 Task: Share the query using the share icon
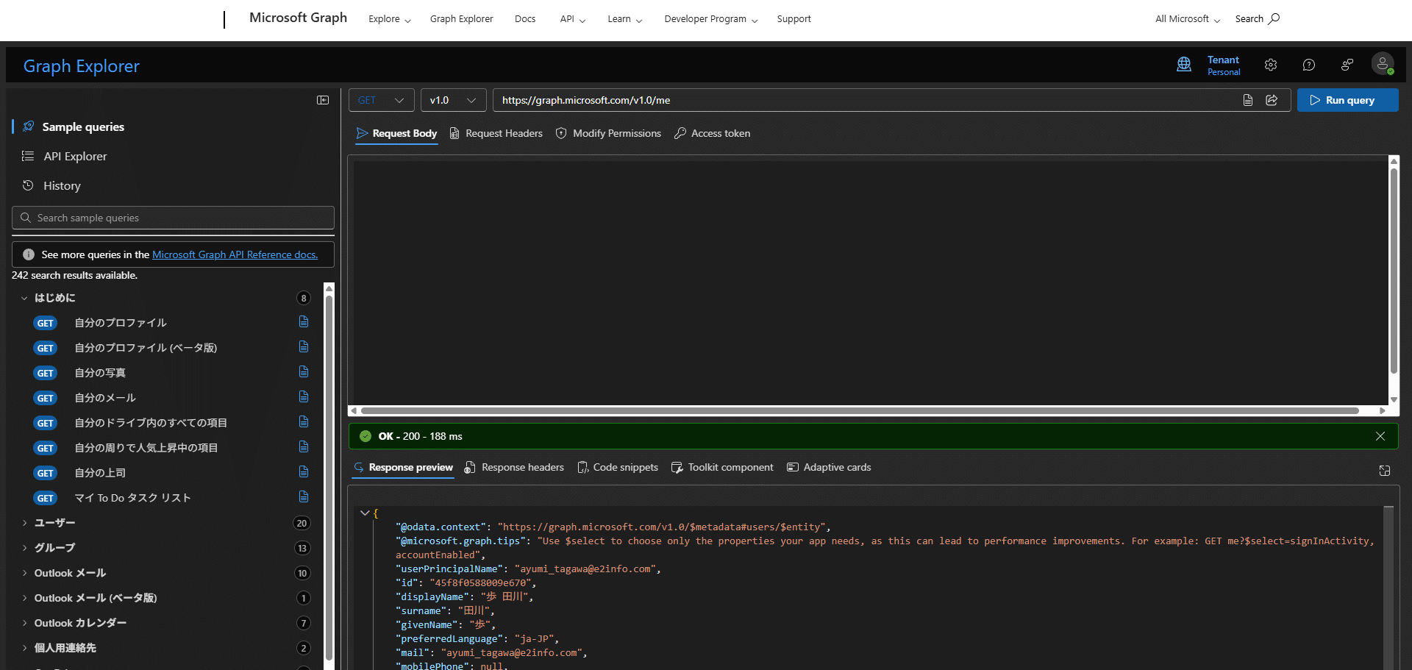(x=1272, y=100)
